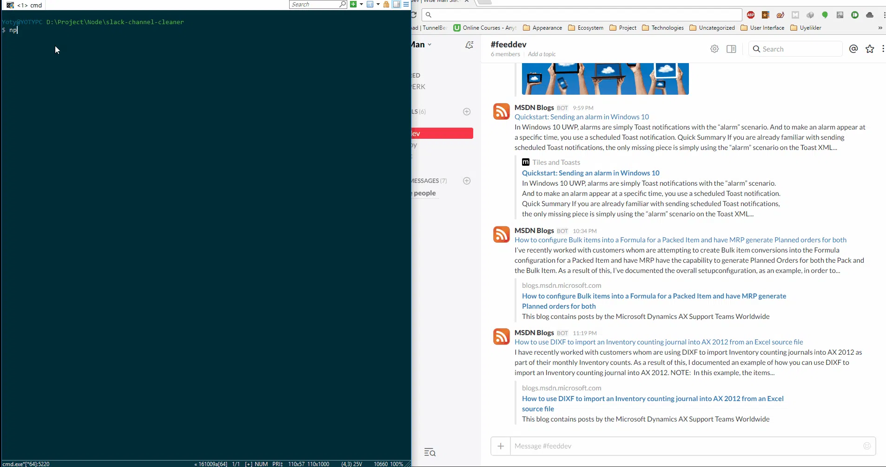886x467 pixels.
Task: Click the ConEmu new console plus icon
Action: pyautogui.click(x=353, y=4)
